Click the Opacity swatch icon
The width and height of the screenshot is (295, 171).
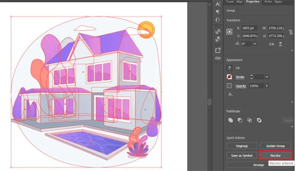point(229,86)
